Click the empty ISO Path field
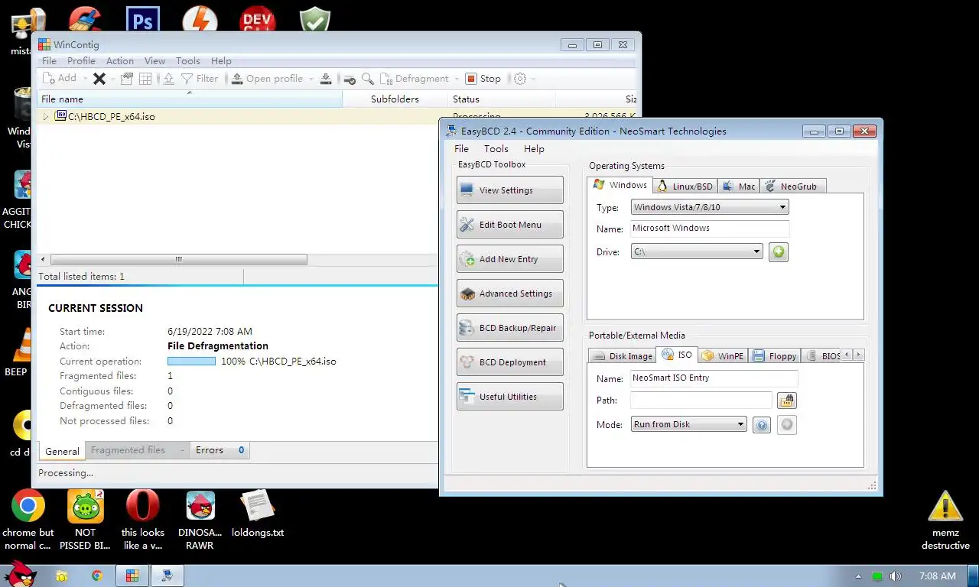Viewport: 979px width, 587px height. tap(701, 401)
